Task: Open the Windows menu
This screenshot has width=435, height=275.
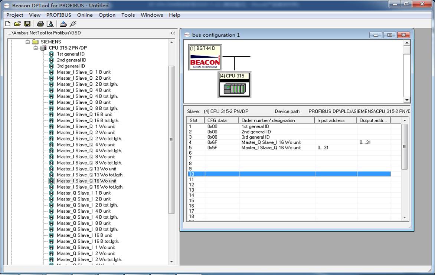Action: 152,15
